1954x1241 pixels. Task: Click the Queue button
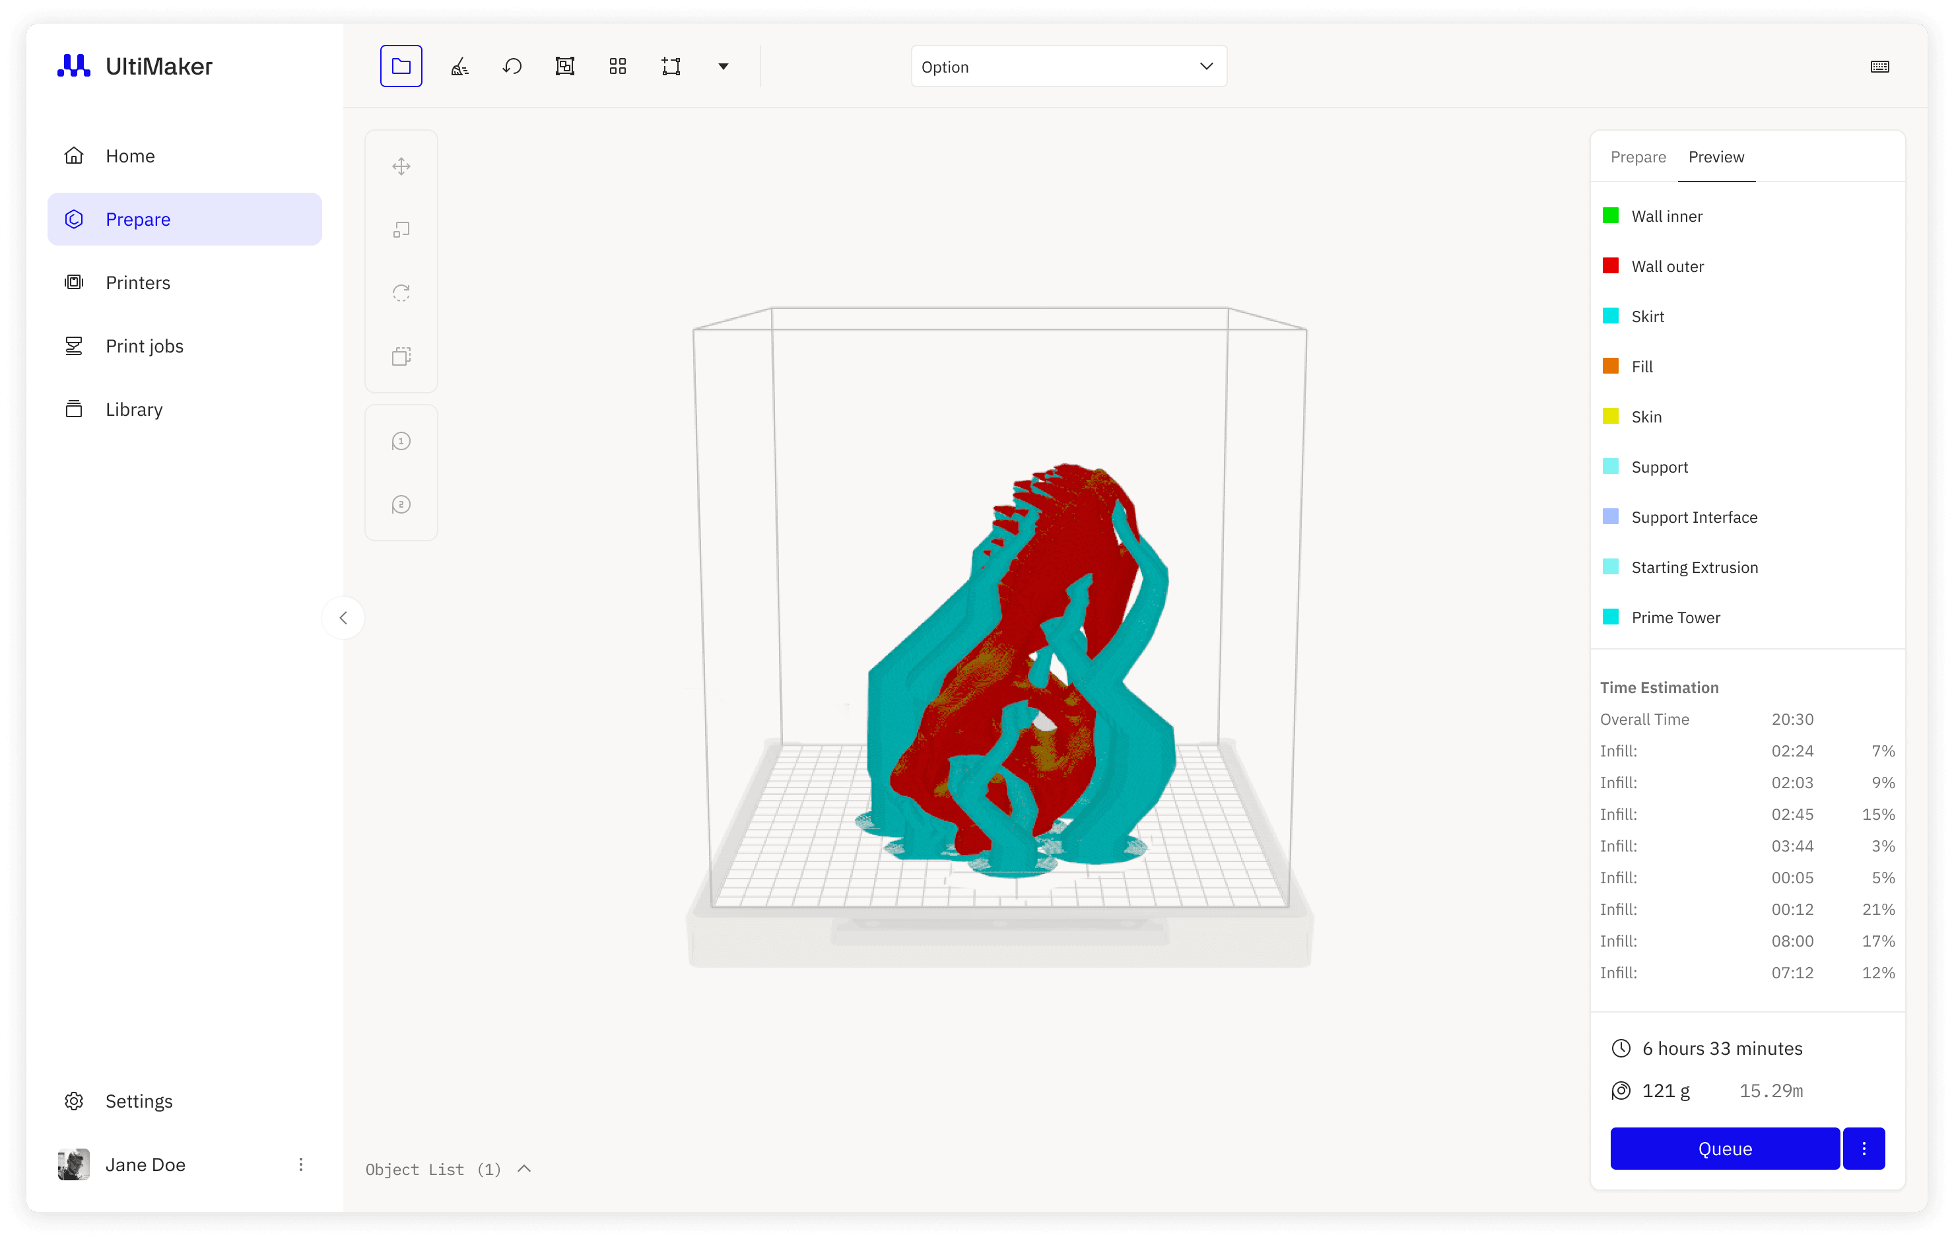[1724, 1148]
